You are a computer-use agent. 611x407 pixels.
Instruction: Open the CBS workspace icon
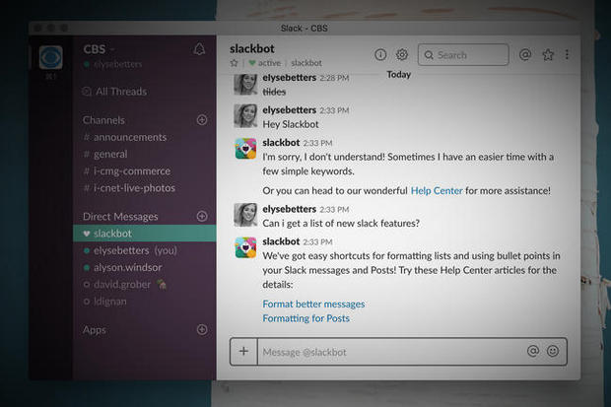point(50,57)
